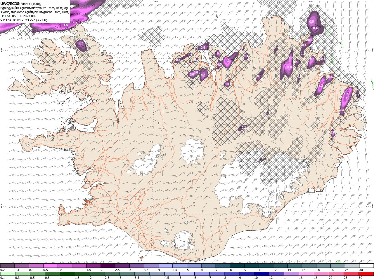Screen dimensions: 374x280
Task: Click the 'slydda/snjókoma' legend description line
Action: [x=35, y=12]
